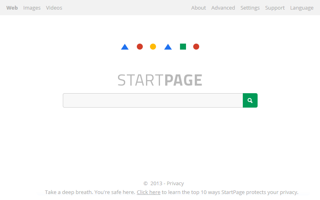
Task: Go to Advanced search options
Action: click(x=223, y=8)
